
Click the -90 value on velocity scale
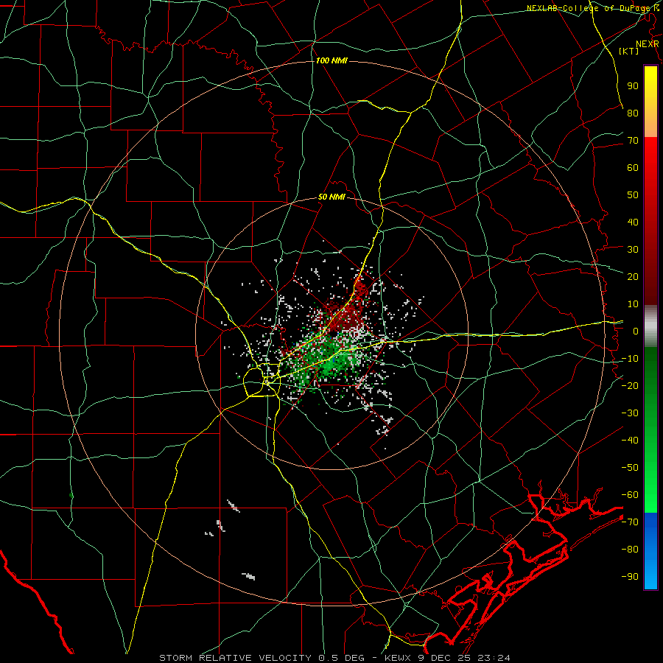630,576
